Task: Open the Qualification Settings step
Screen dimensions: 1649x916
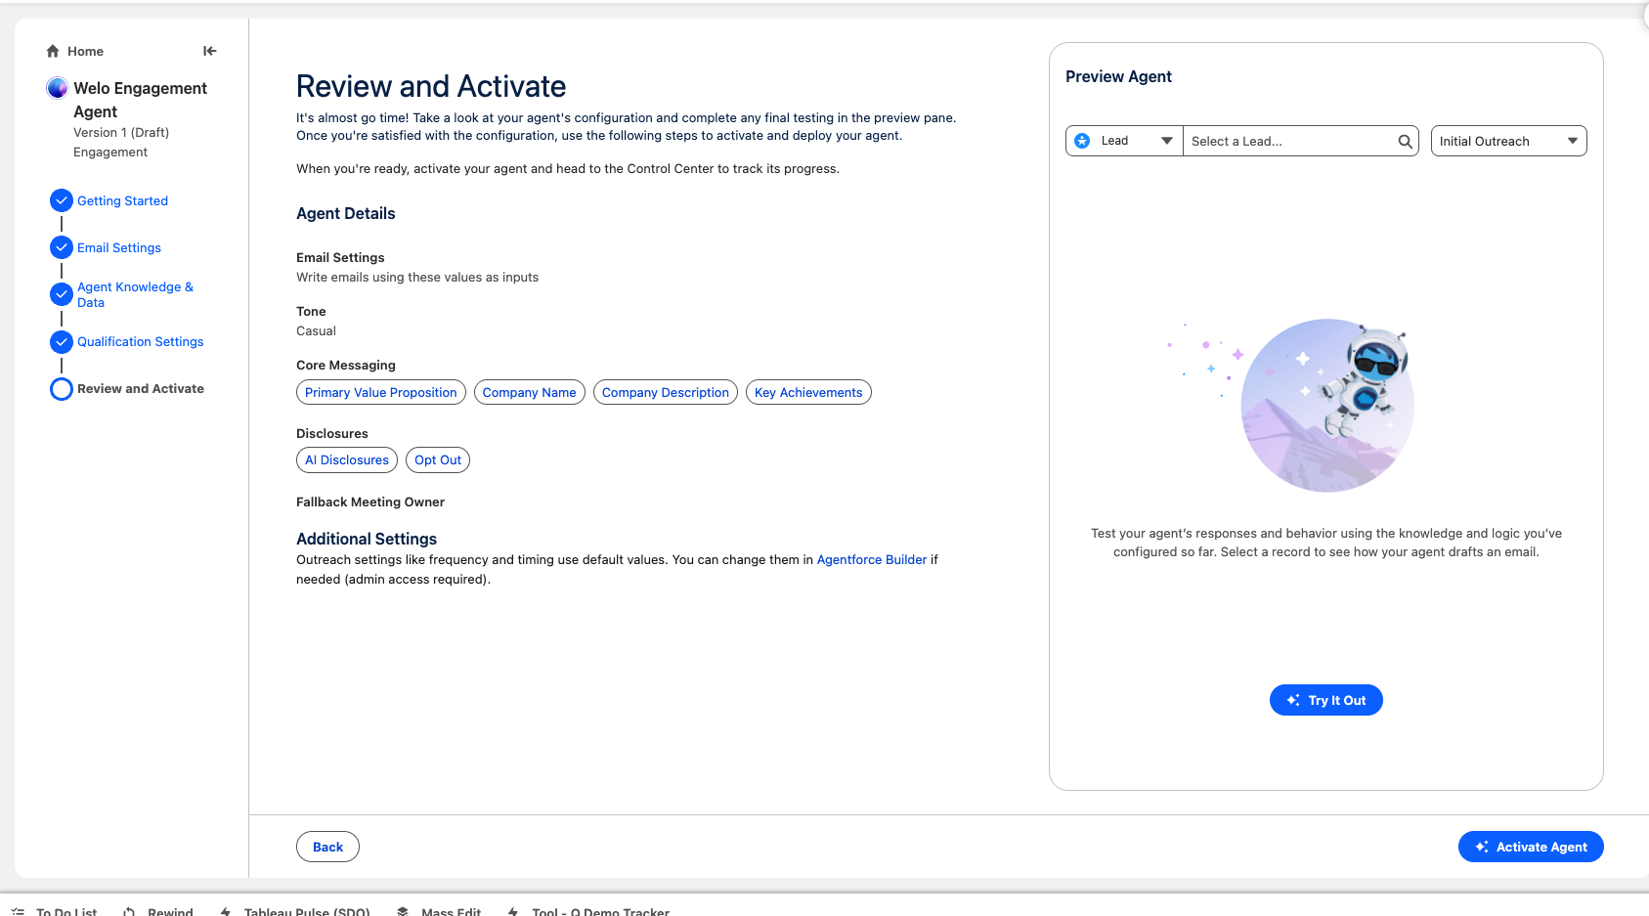Action: (x=141, y=341)
